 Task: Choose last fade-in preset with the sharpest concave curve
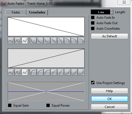point(81,72)
